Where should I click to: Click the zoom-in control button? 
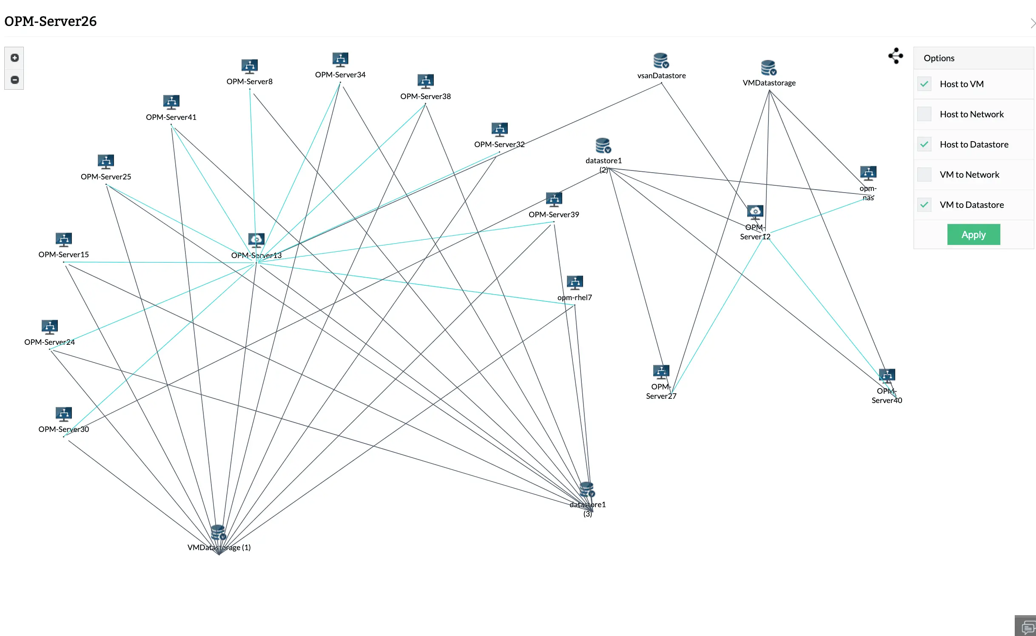14,57
